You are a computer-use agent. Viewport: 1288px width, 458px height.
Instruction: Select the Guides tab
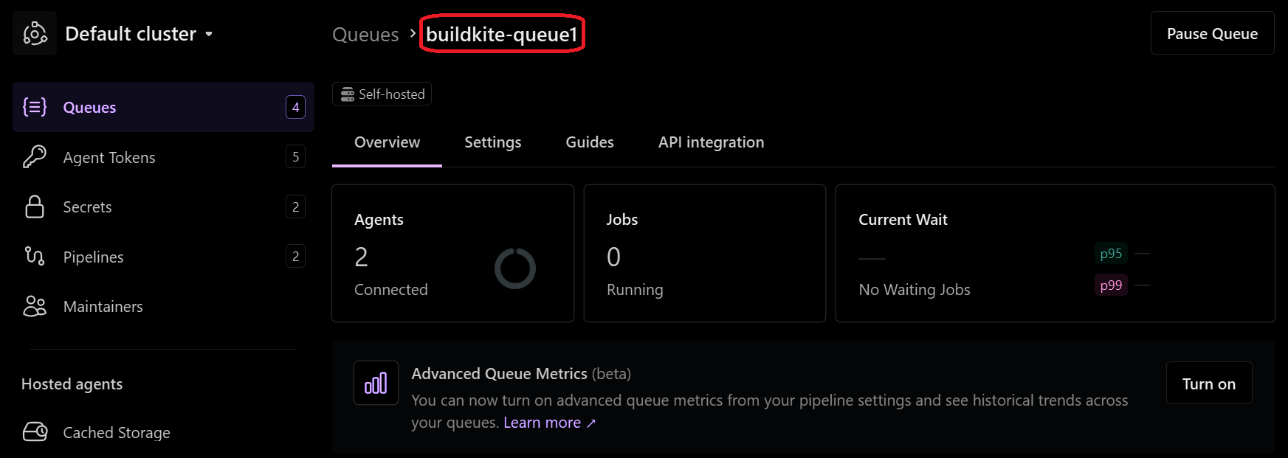pyautogui.click(x=589, y=142)
